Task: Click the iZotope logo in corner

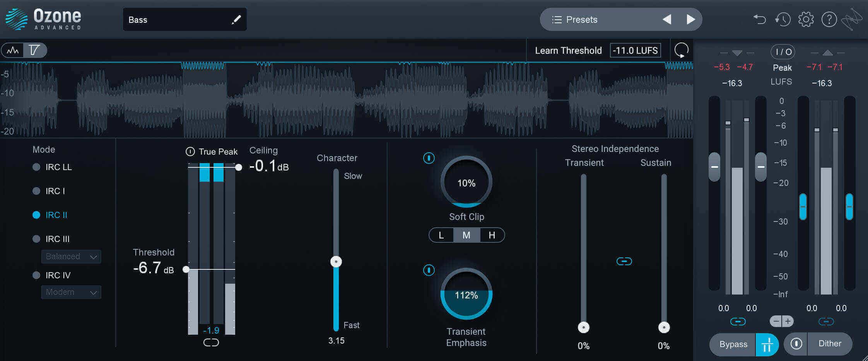Action: (x=852, y=19)
